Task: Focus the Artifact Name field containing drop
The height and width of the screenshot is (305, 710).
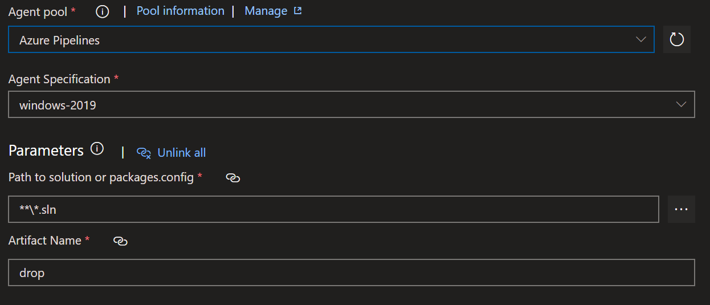Action: pos(352,273)
